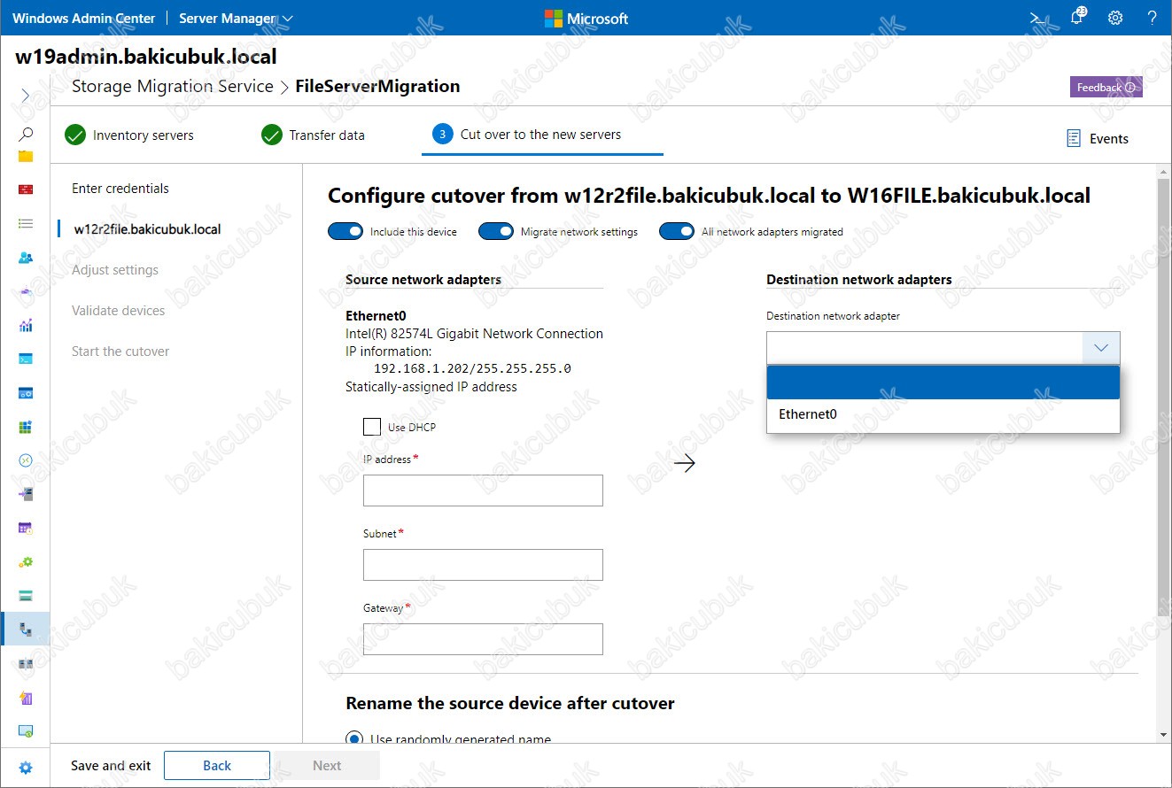
Task: Click Windows Admin Center title
Action: [x=84, y=18]
